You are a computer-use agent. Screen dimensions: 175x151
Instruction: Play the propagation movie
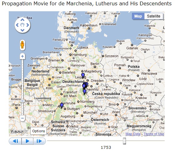[27, 141]
